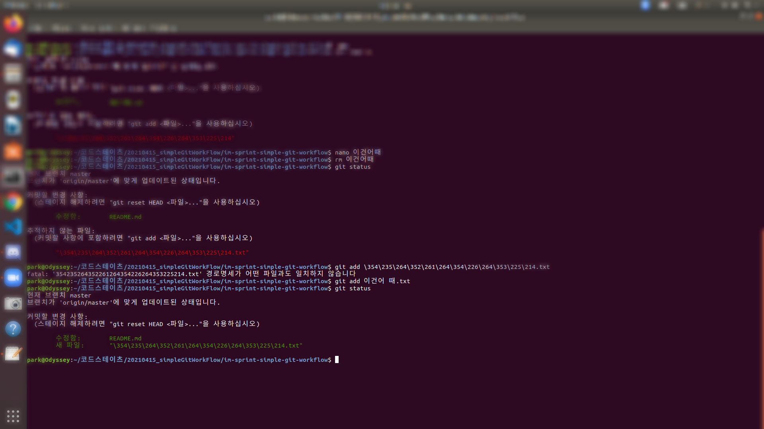
Task: Launch Thunderbird mail from the dock
Action: click(13, 49)
